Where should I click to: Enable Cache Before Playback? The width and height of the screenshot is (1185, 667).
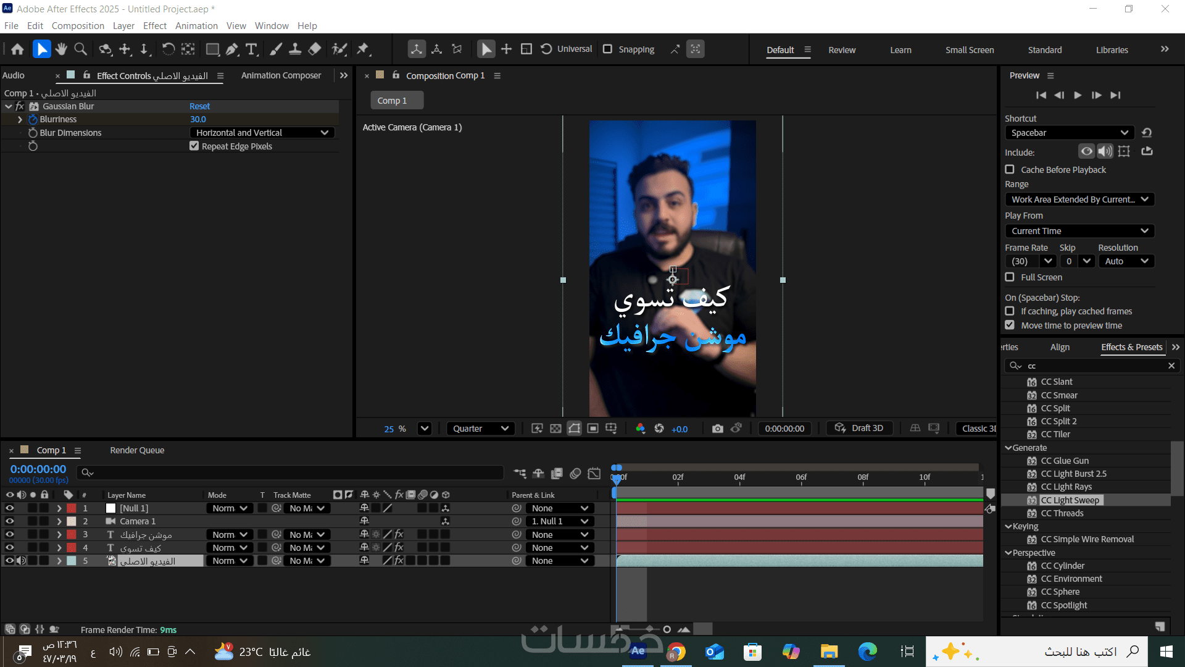(1010, 169)
